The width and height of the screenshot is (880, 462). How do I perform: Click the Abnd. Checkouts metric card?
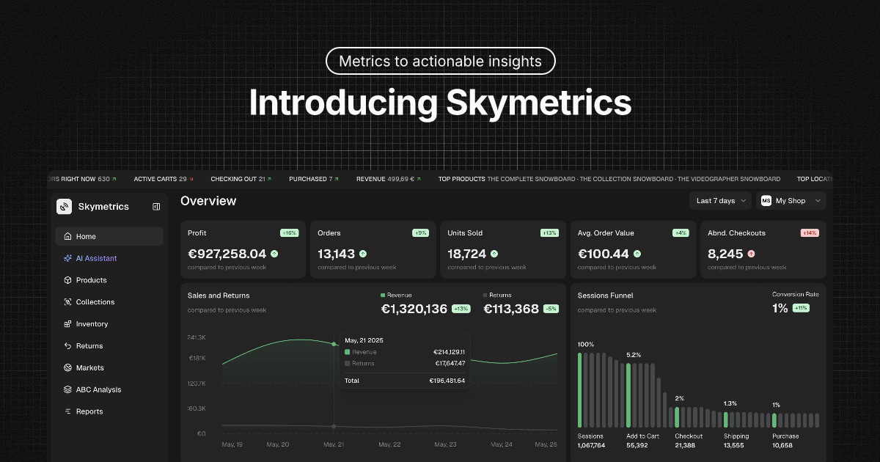[763, 250]
